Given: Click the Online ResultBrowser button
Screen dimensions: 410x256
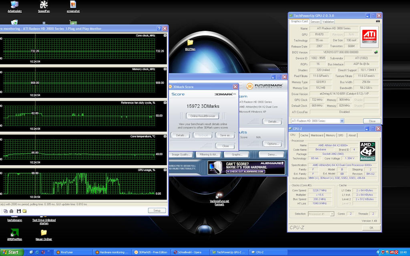Looking at the screenshot, I should pos(203,116).
